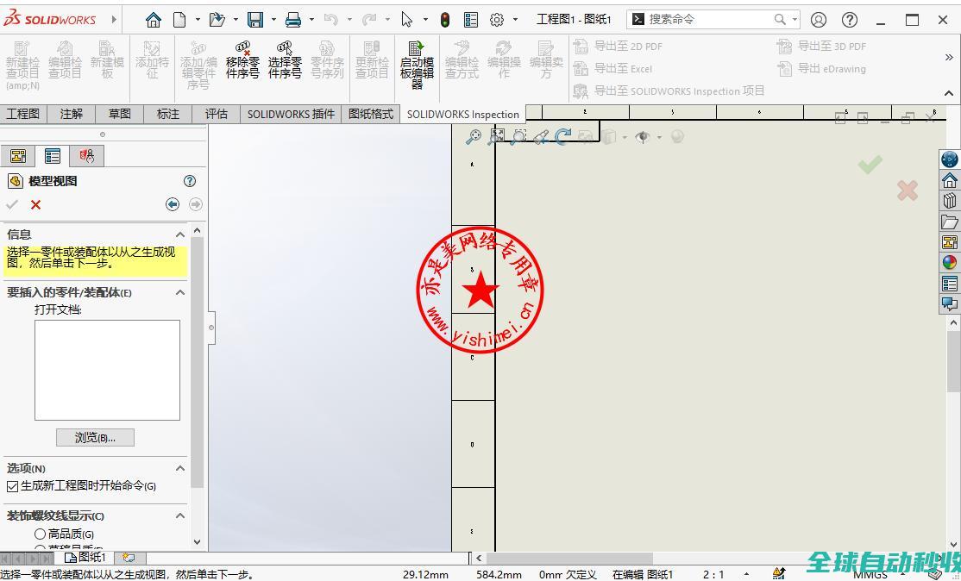Click the Home icon in title toolbar
This screenshot has height=581, width=961.
point(154,19)
